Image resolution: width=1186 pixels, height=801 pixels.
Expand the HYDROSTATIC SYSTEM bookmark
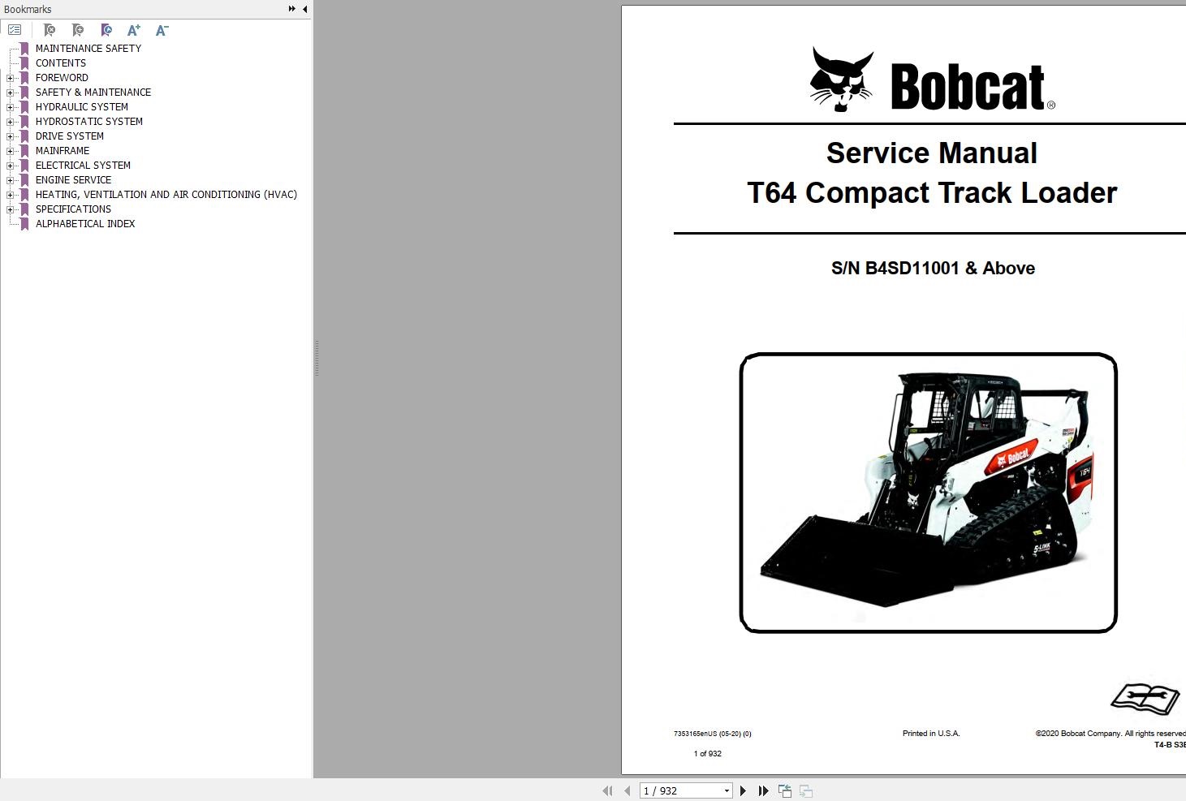tap(11, 122)
